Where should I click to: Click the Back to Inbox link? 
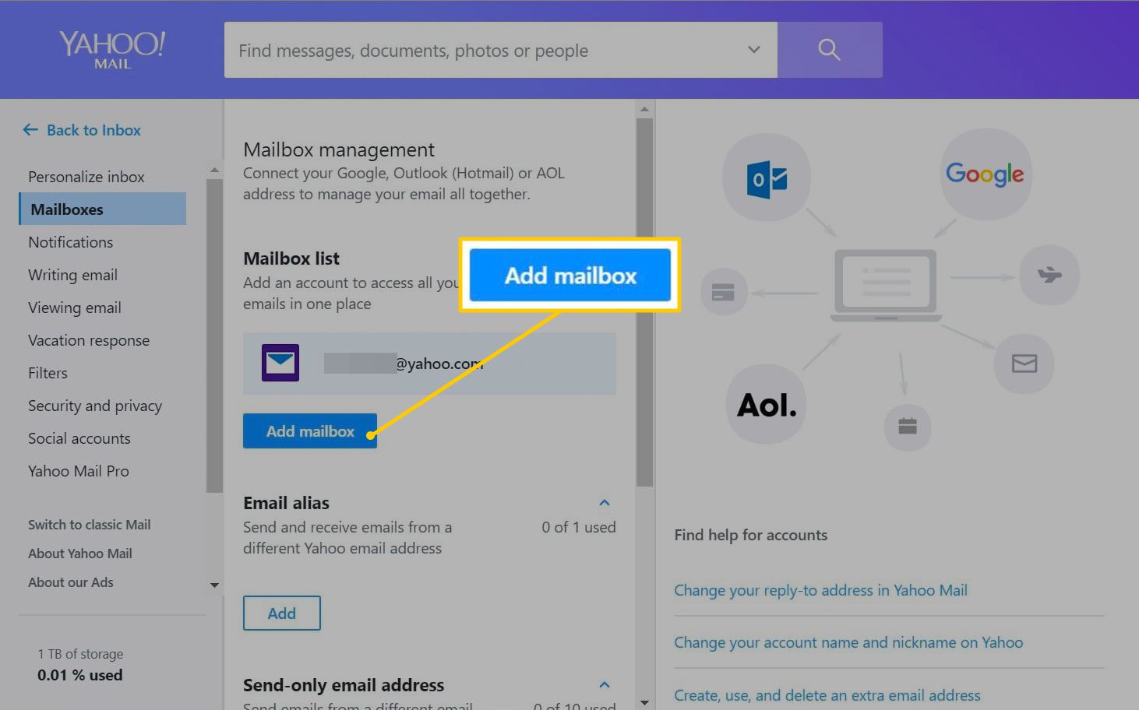[93, 130]
